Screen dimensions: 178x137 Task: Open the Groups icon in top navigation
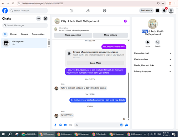pyautogui.click(x=105, y=11)
